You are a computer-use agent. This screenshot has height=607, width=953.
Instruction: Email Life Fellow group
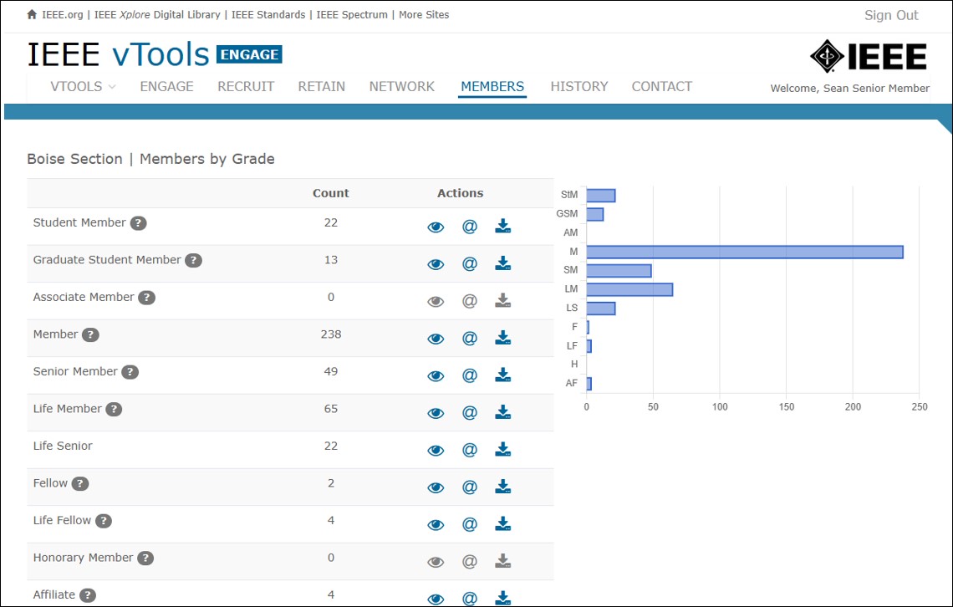470,524
